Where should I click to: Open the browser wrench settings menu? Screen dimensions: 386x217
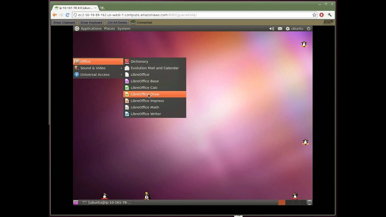point(330,15)
